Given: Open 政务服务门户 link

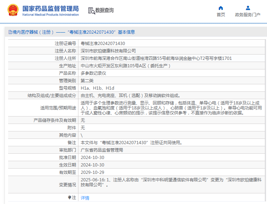Looking at the screenshot, I should 248,15.
